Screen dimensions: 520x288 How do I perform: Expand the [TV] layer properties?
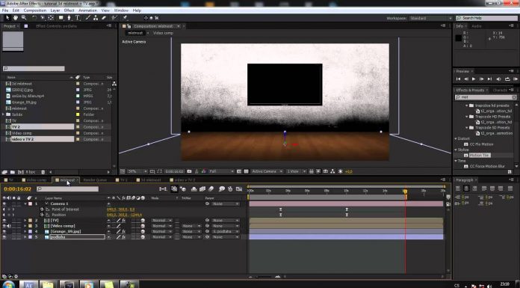(x=25, y=220)
